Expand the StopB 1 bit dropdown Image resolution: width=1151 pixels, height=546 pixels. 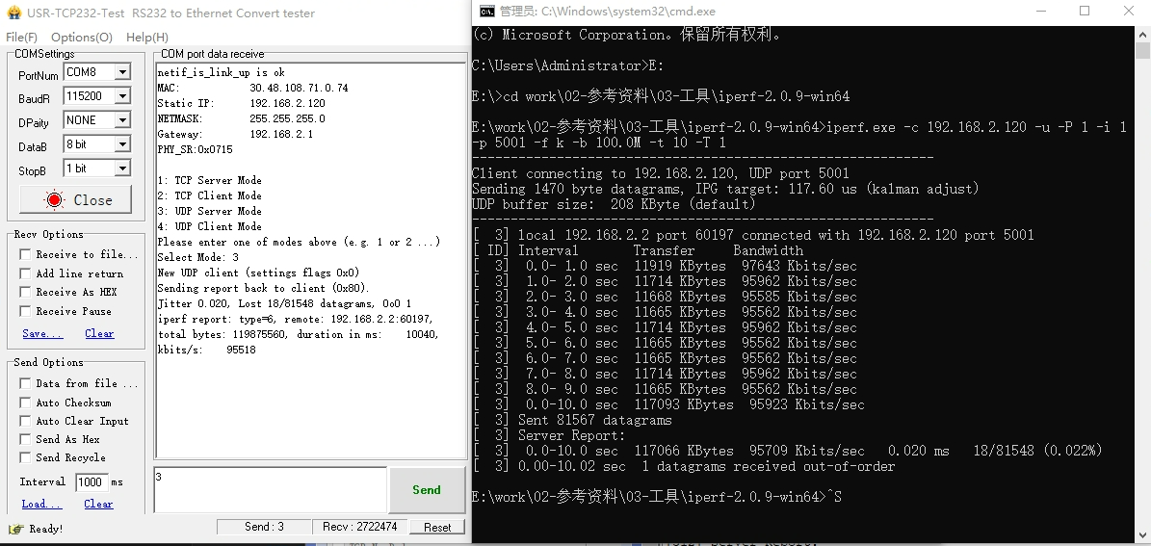coord(122,169)
